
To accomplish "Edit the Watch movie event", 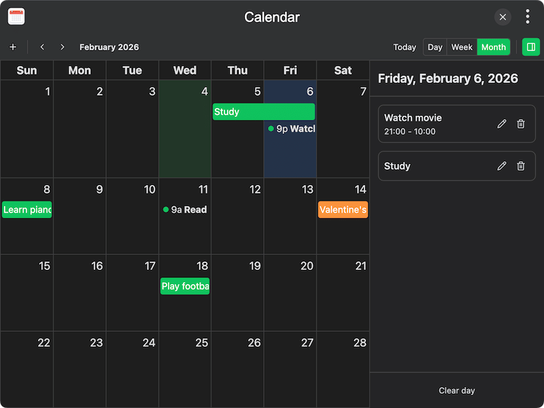I will click(502, 124).
